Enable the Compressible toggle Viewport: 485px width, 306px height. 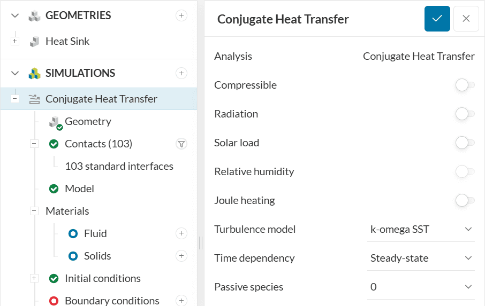[465, 85]
